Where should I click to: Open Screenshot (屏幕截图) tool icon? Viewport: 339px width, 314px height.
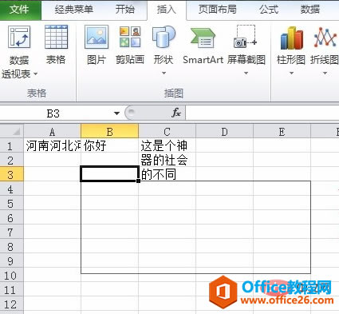pyautogui.click(x=245, y=37)
